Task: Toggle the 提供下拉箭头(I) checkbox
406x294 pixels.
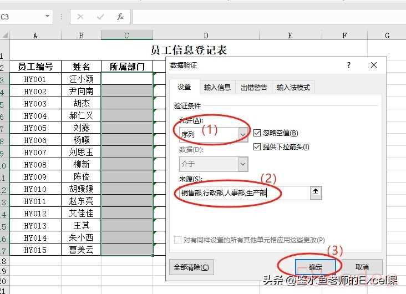Action: [257, 147]
